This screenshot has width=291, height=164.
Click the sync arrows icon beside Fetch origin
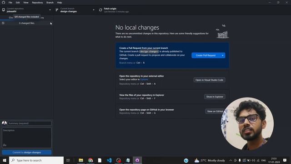[x=100, y=10]
